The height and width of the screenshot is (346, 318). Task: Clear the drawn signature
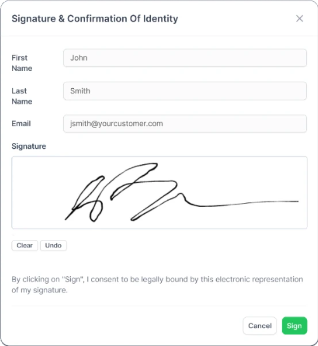click(x=25, y=246)
